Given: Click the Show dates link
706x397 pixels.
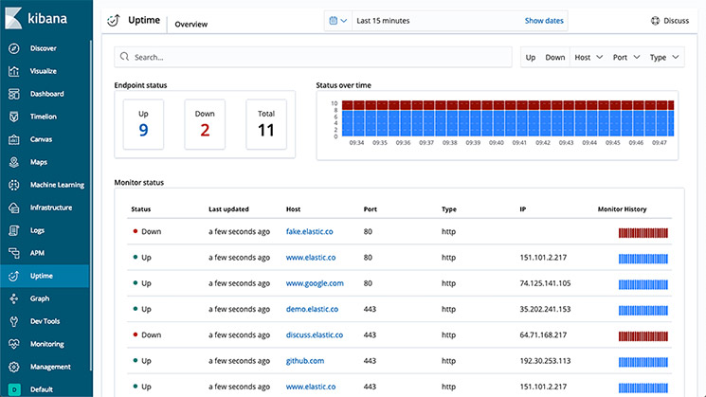Looking at the screenshot, I should (544, 21).
